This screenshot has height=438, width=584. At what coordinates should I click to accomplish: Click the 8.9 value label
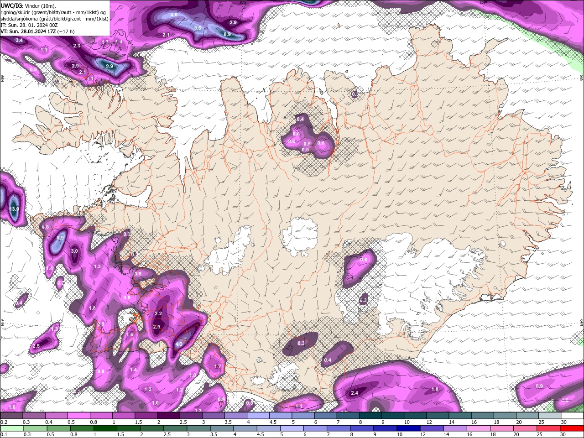[x=227, y=34]
